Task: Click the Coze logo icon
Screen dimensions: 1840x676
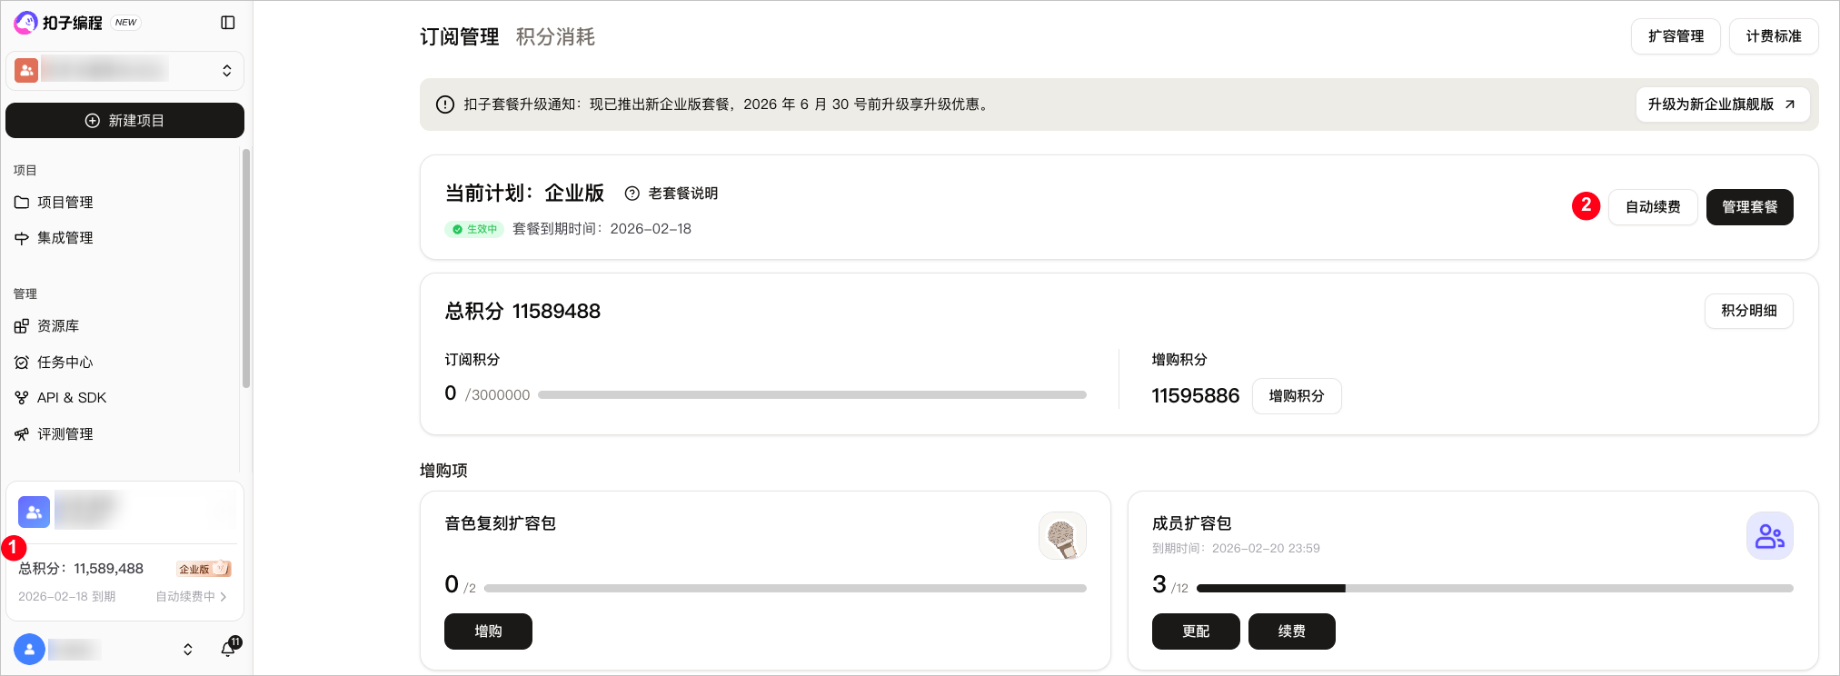Action: (x=25, y=22)
